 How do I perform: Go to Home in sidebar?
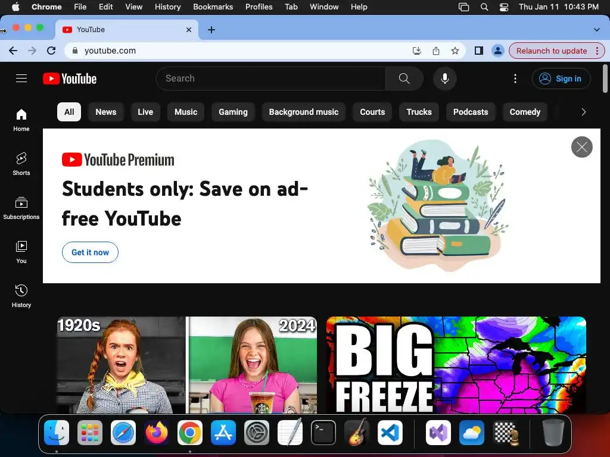pyautogui.click(x=21, y=120)
